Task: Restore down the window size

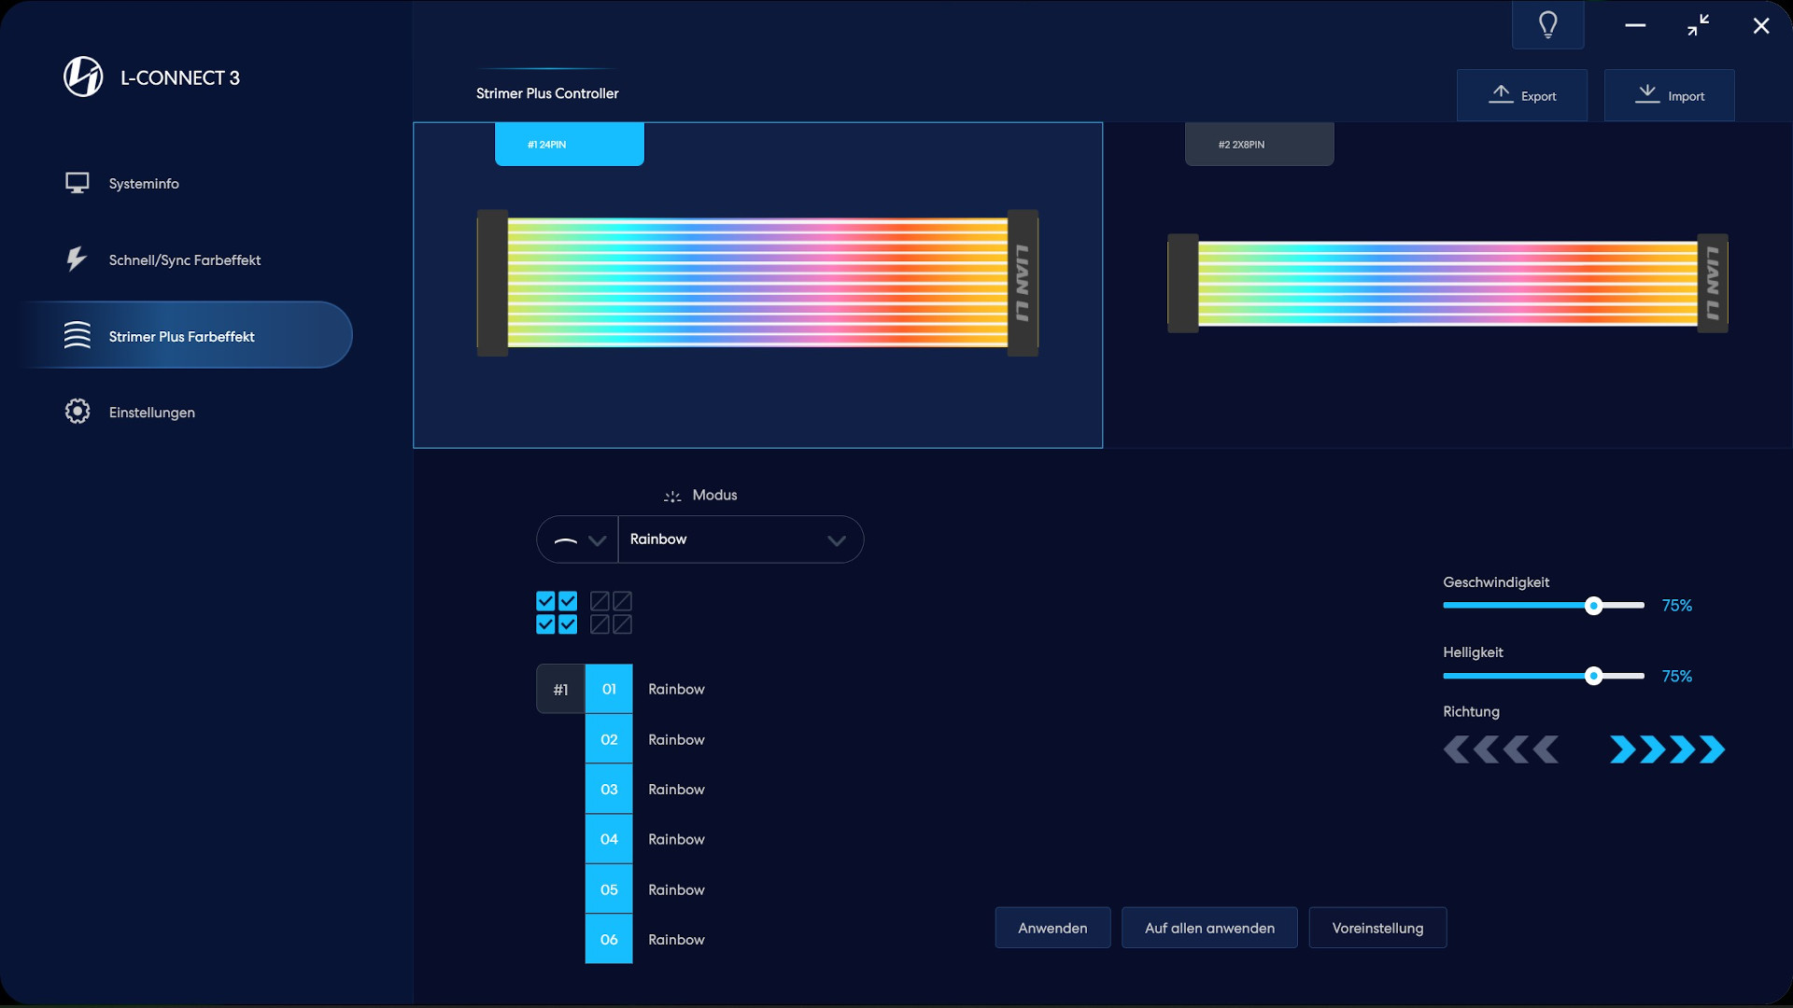Action: click(x=1699, y=25)
